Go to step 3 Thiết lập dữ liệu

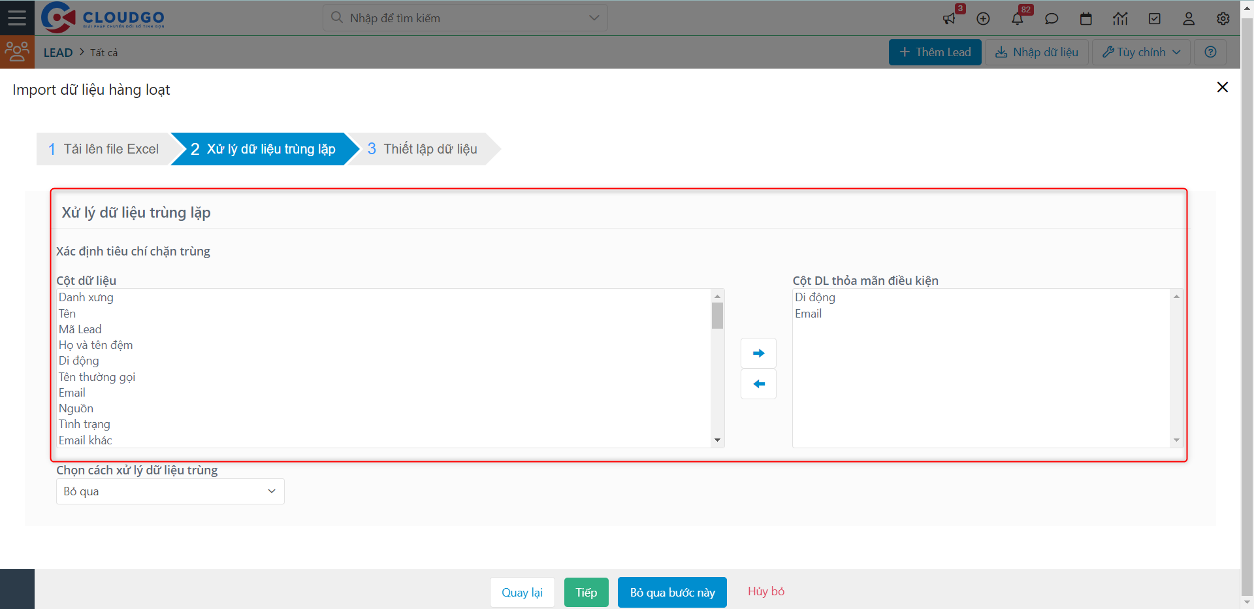[x=423, y=149]
